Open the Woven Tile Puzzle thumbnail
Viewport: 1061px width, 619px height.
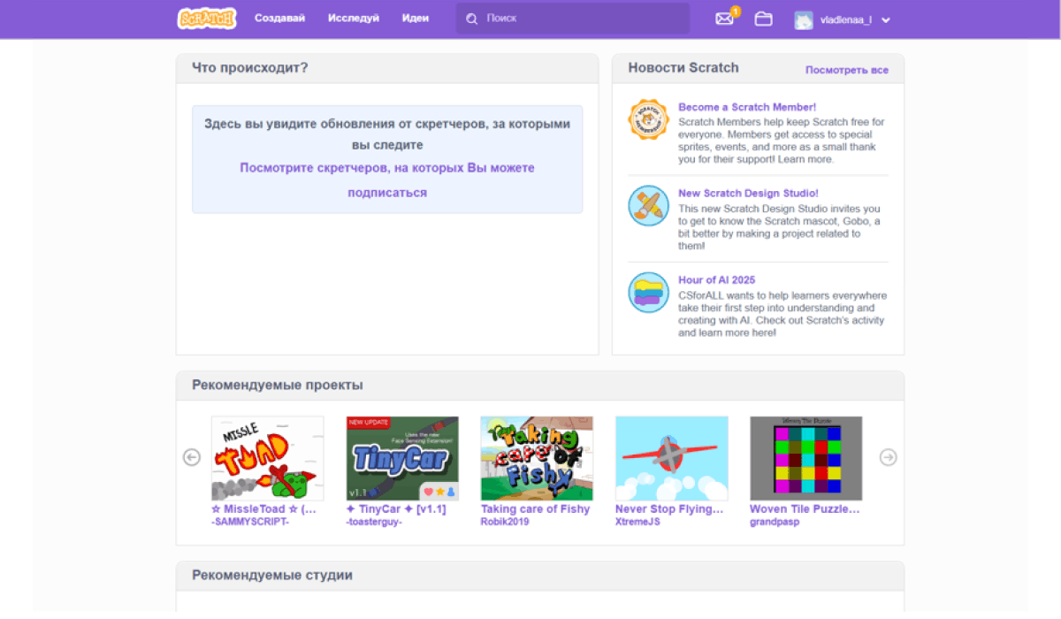point(805,458)
